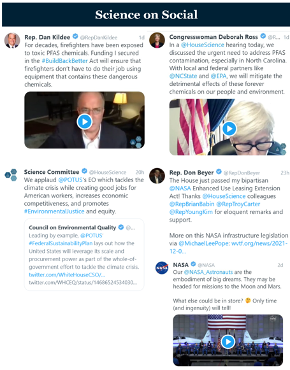Open the @RepBrianBabin mention
Viewport: 290px width, 370px height.
(192, 204)
